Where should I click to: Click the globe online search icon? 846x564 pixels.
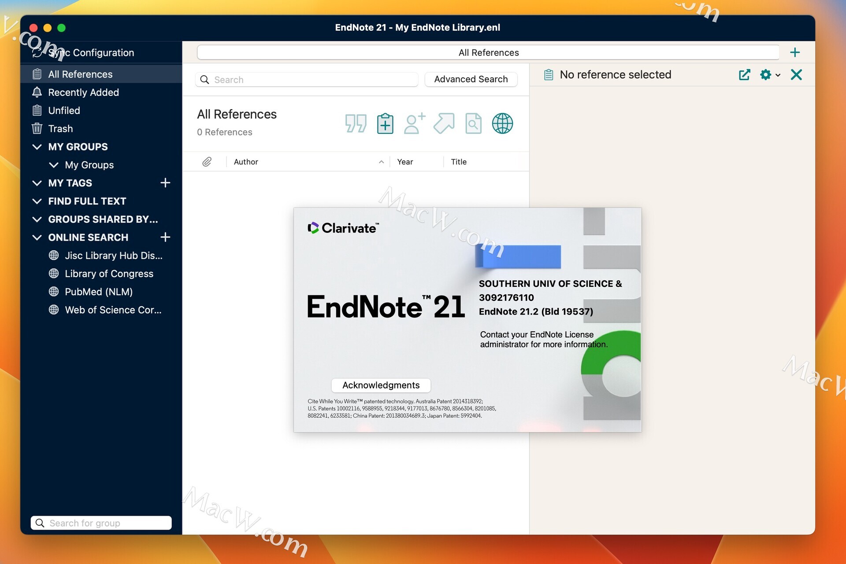pyautogui.click(x=502, y=124)
